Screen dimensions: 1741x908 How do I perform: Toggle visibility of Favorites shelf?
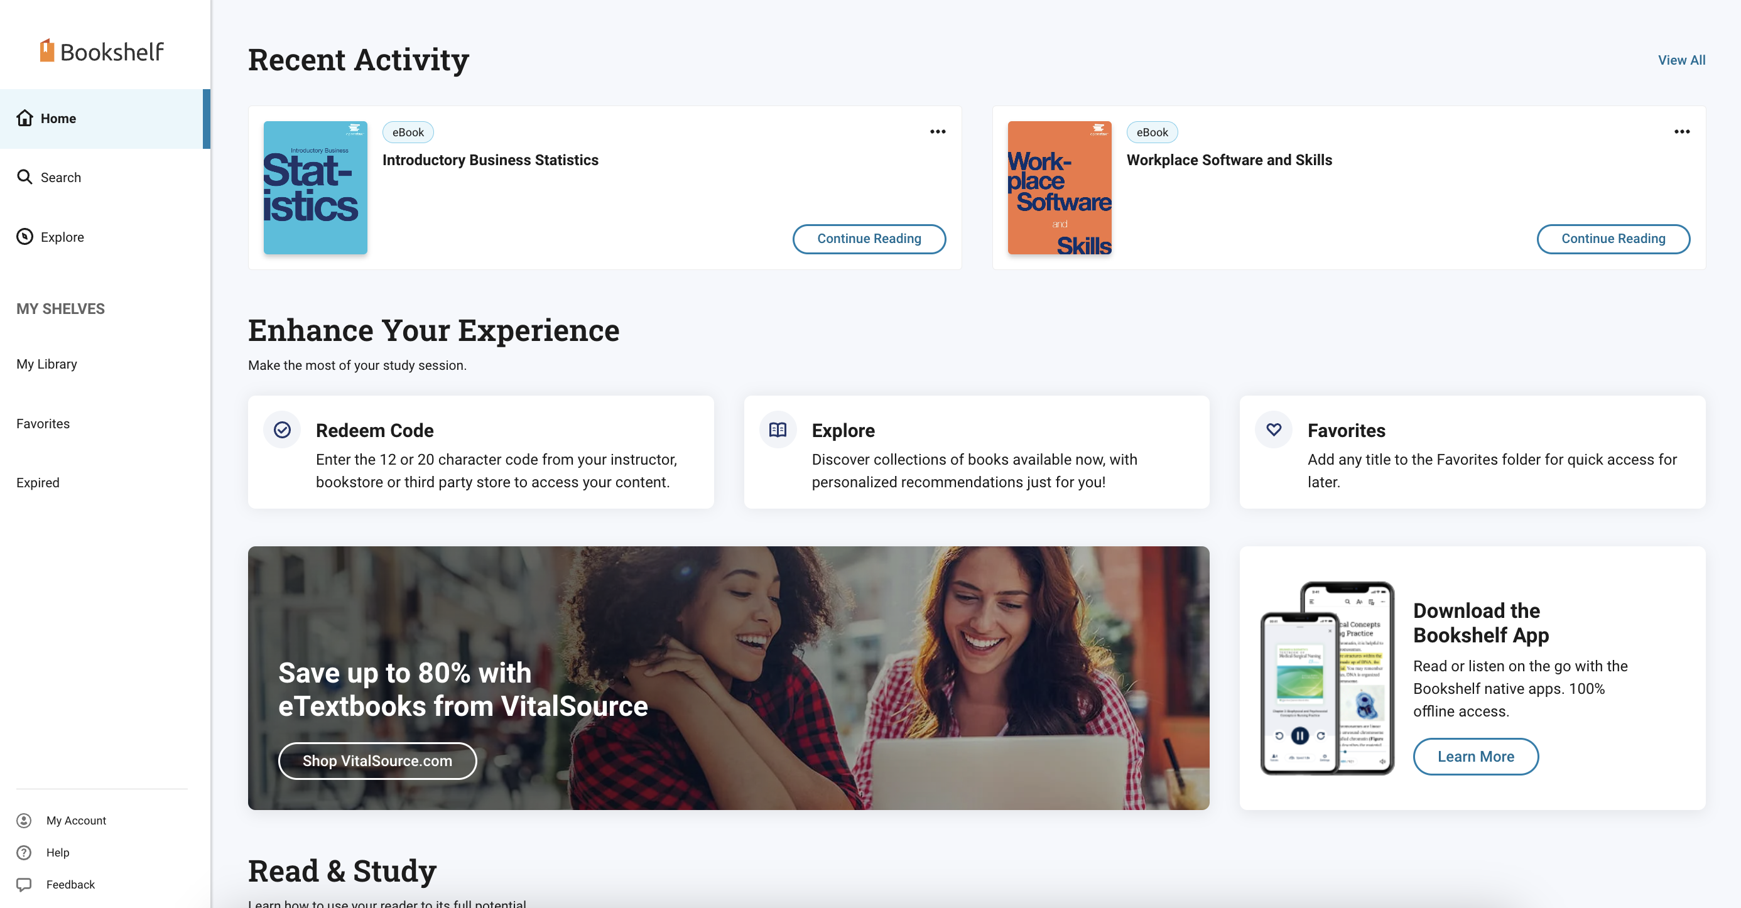click(x=43, y=423)
